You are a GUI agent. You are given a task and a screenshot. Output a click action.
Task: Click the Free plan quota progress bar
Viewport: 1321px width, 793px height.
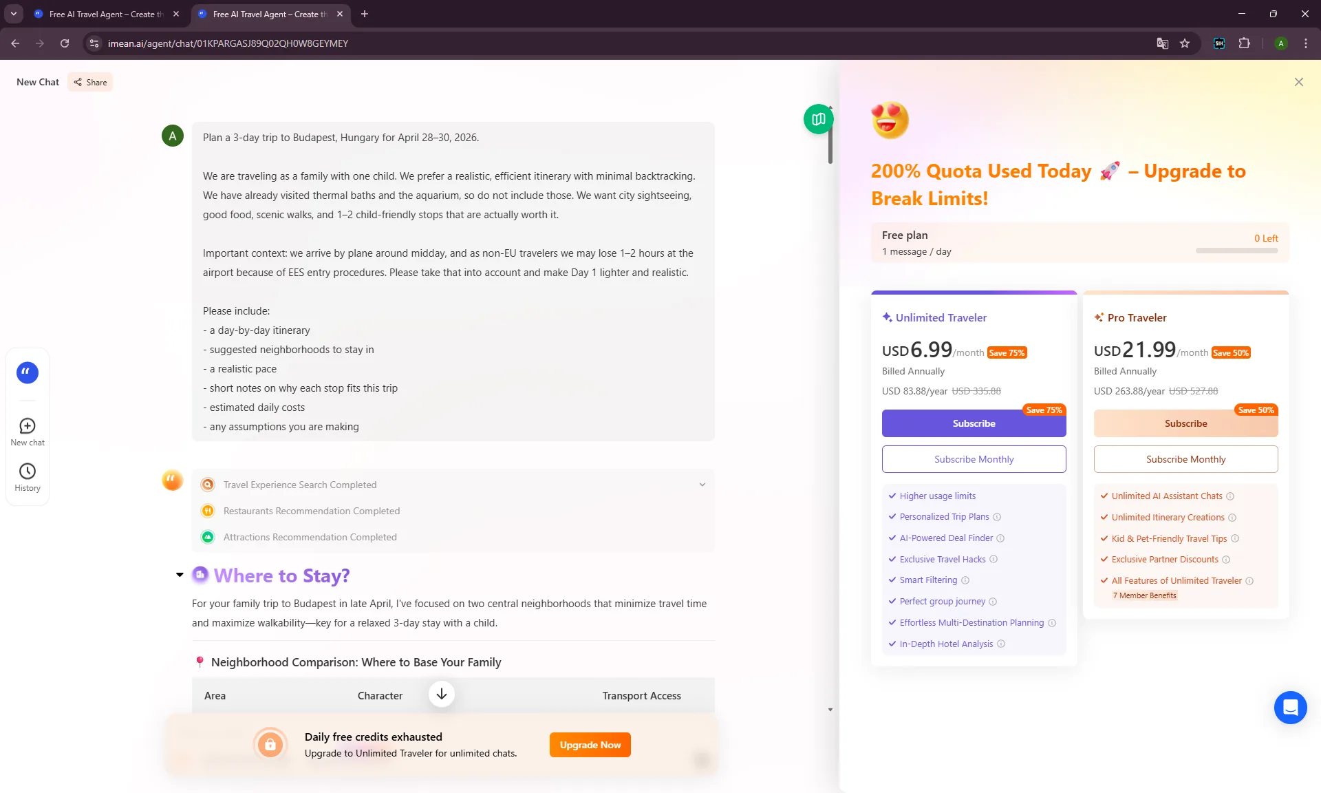1236,251
